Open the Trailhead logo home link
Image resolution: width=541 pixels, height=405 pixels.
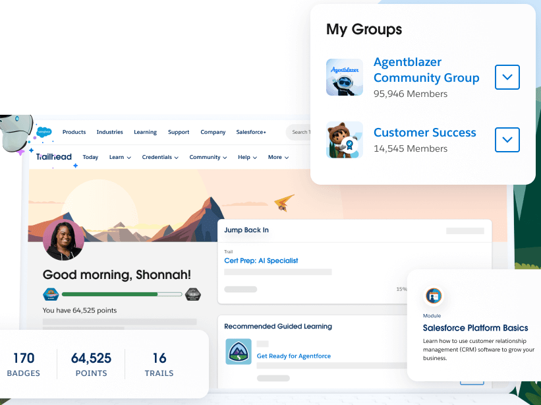pyautogui.click(x=54, y=157)
